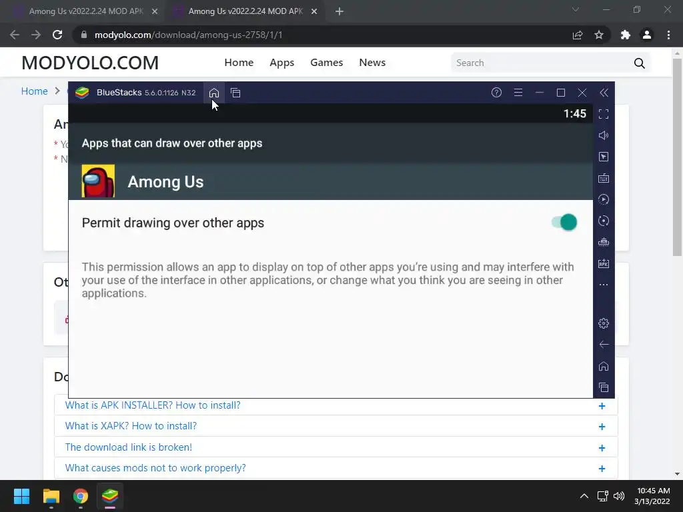Screen dimensions: 683x512
Task: Open taskbar clock showing 10:45 AM
Action: (652, 496)
